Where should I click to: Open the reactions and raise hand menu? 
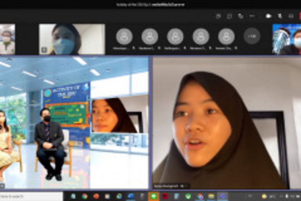click(241, 16)
